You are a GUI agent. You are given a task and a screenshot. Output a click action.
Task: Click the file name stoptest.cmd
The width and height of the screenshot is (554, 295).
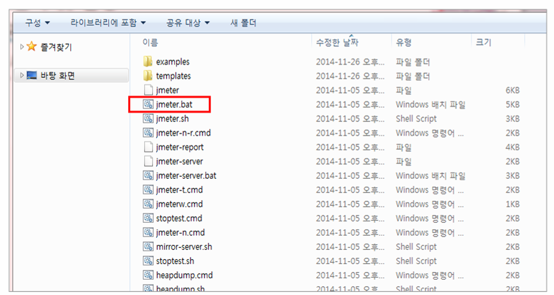pyautogui.click(x=179, y=218)
